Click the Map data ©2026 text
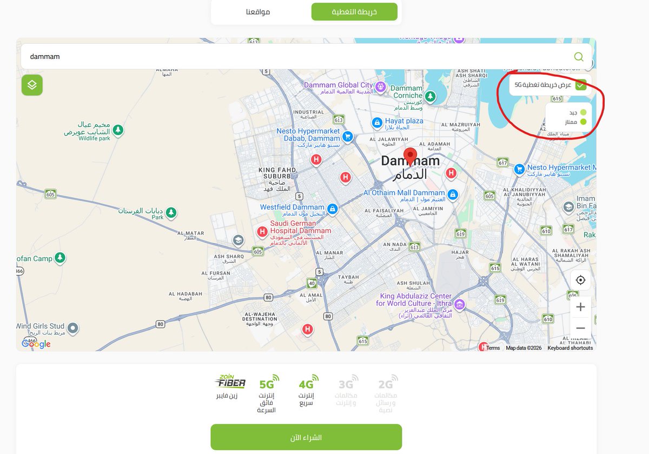 [524, 348]
